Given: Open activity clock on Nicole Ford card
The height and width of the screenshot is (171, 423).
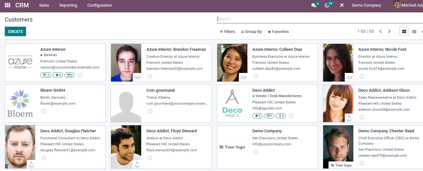Looking at the screenshot, I should tap(362, 76).
